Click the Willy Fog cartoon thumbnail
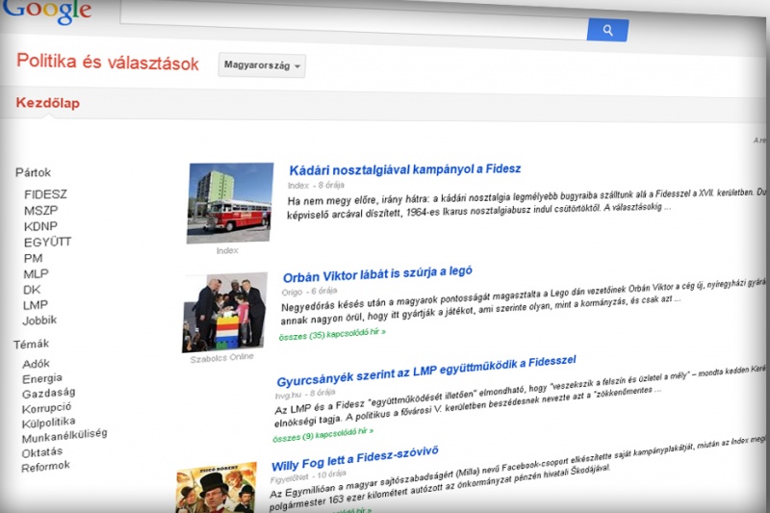The image size is (770, 513). click(216, 487)
